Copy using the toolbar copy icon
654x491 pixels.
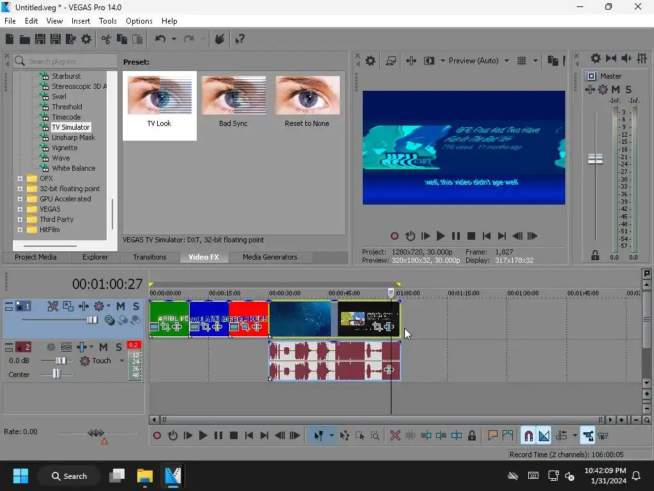pyautogui.click(x=122, y=39)
